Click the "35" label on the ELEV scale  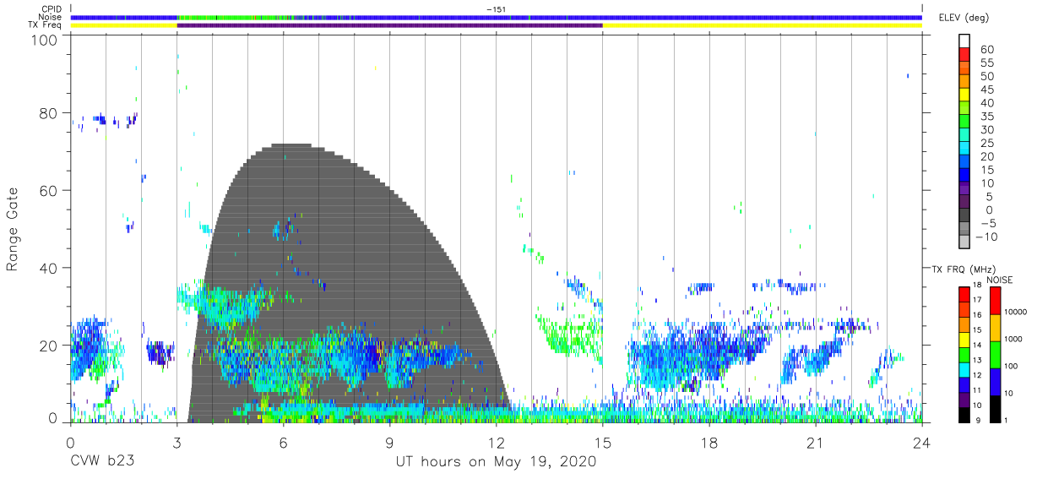click(986, 117)
